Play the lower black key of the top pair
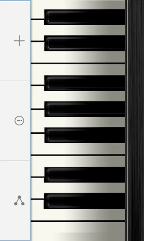 point(85,43)
